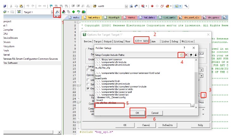This screenshot has height=138, width=231.
Task: Select the DeviceDrivers group in project tree
Action: tap(10, 38)
